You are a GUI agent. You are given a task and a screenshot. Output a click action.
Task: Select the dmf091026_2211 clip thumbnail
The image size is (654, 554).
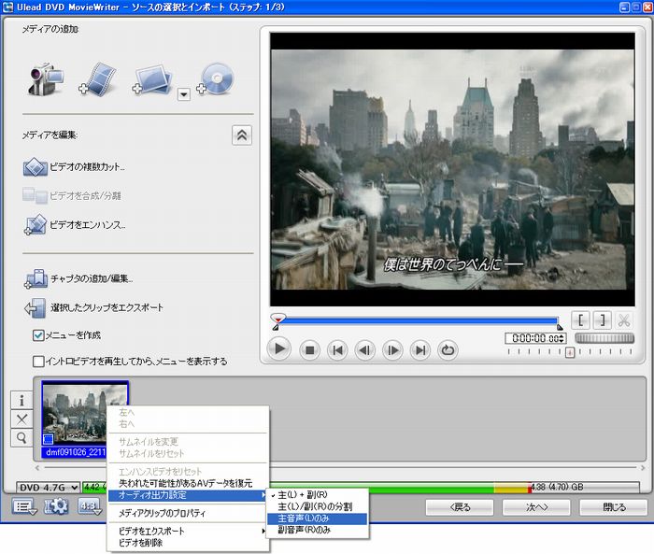point(85,419)
